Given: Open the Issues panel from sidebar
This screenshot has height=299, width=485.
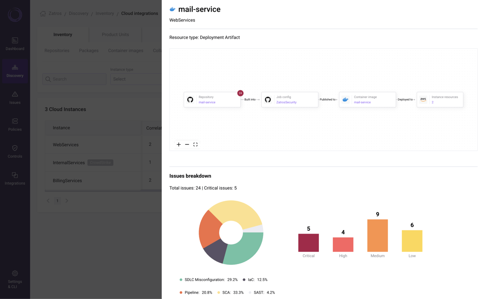Looking at the screenshot, I should click(x=15, y=97).
